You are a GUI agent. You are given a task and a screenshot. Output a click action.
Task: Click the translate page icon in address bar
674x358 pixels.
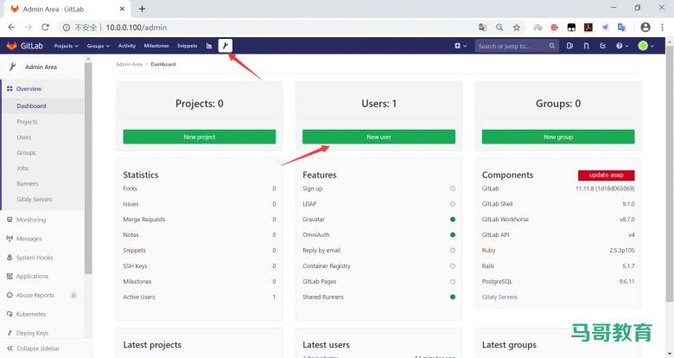pos(483,28)
